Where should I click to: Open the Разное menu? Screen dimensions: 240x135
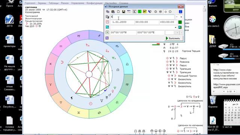point(64,3)
